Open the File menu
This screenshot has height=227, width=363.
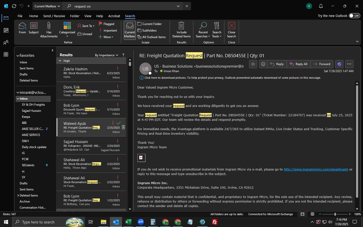coord(20,16)
